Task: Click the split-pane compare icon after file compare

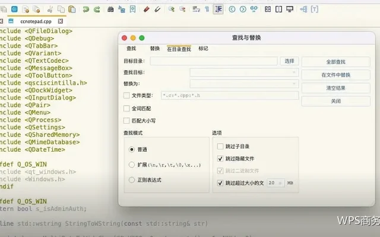Action: [278, 9]
